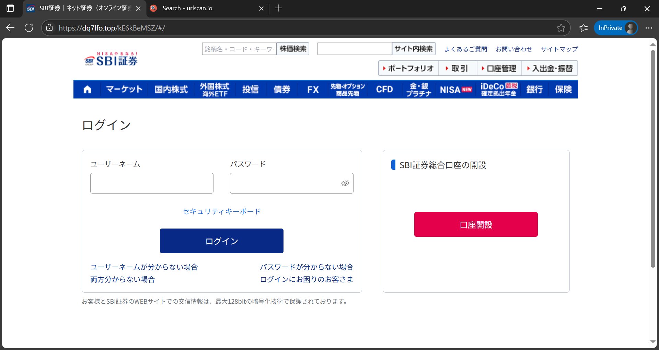Viewport: 659px width, 350px height.
Task: Open the NISA menu
Action: [456, 90]
